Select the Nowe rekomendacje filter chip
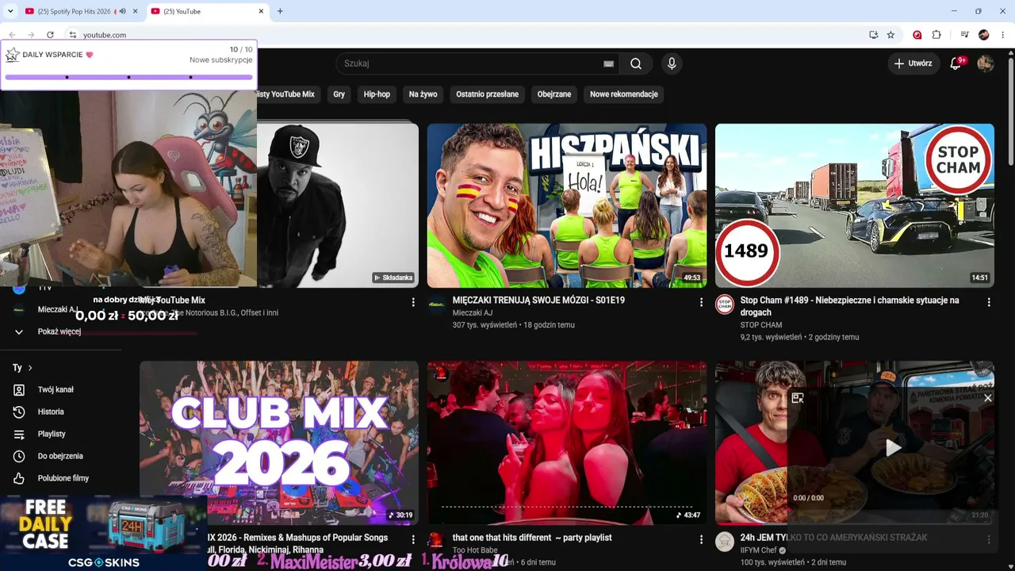 (x=624, y=94)
